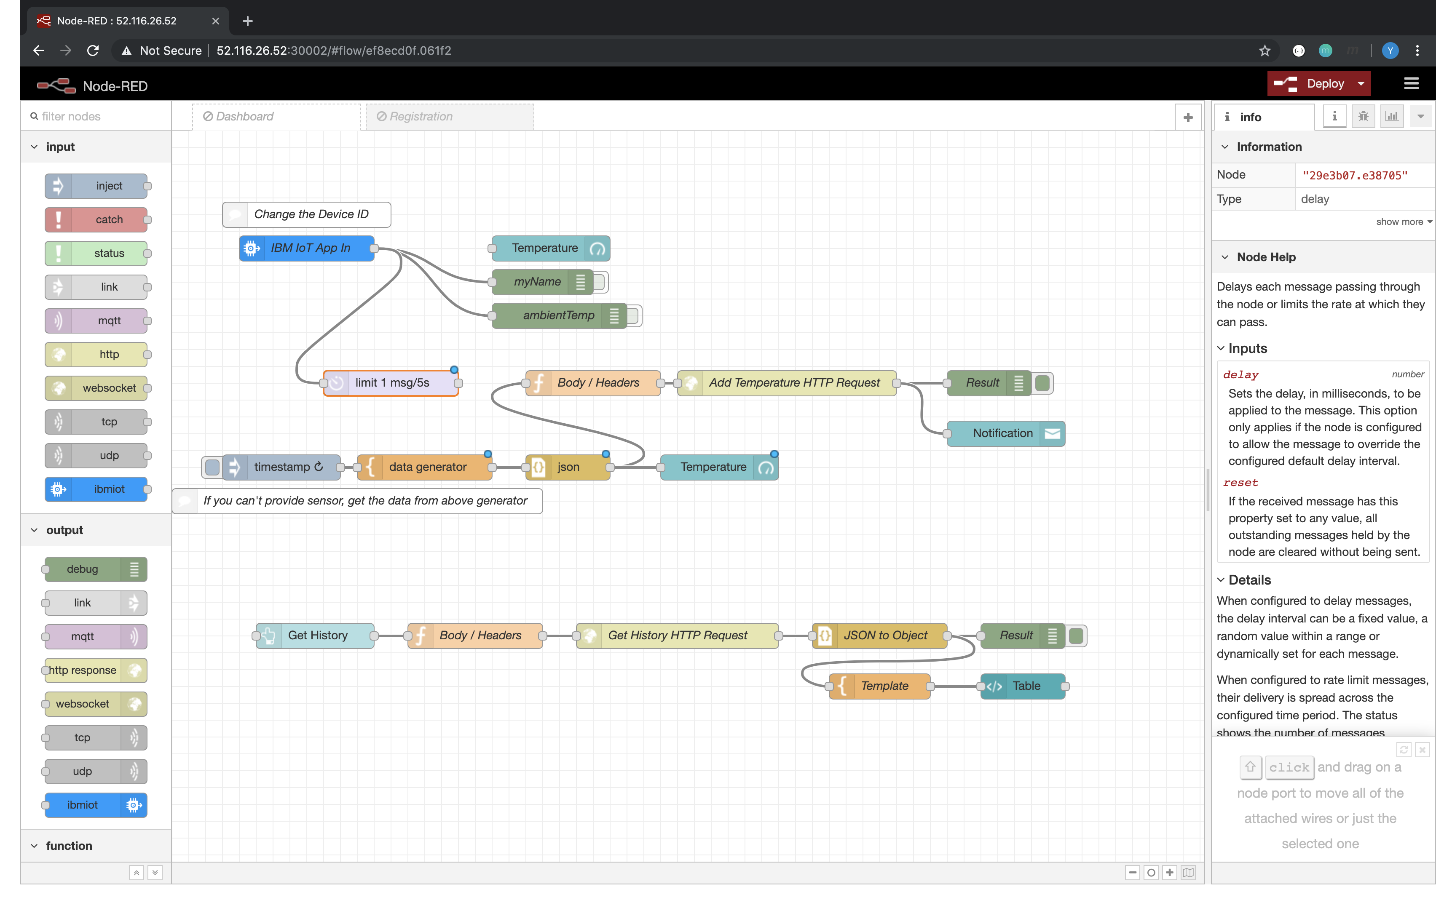Toggle the ambientTemp debug node output

(633, 315)
